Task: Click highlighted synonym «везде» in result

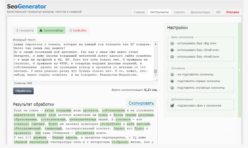Action: tap(49, 110)
